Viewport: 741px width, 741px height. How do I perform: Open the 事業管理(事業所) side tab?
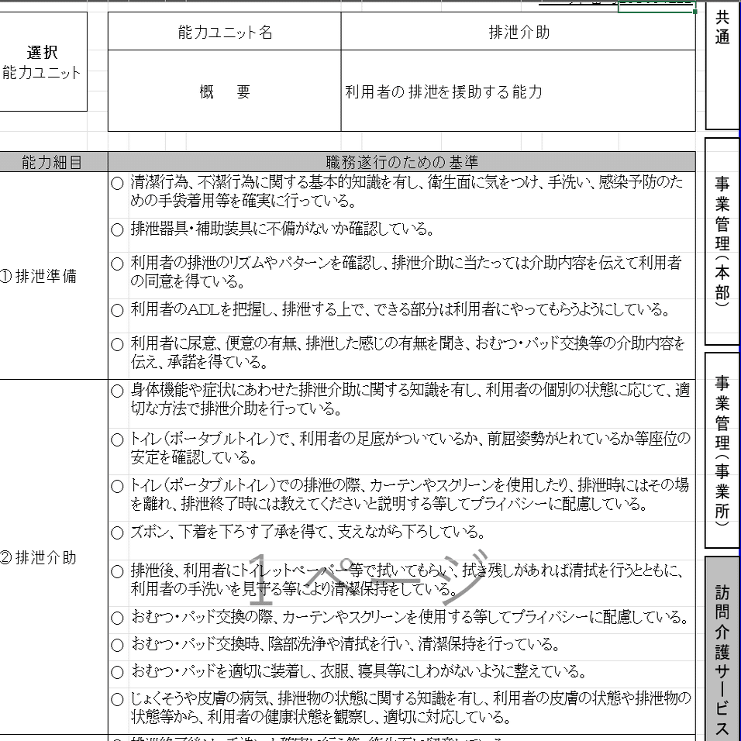point(722,450)
